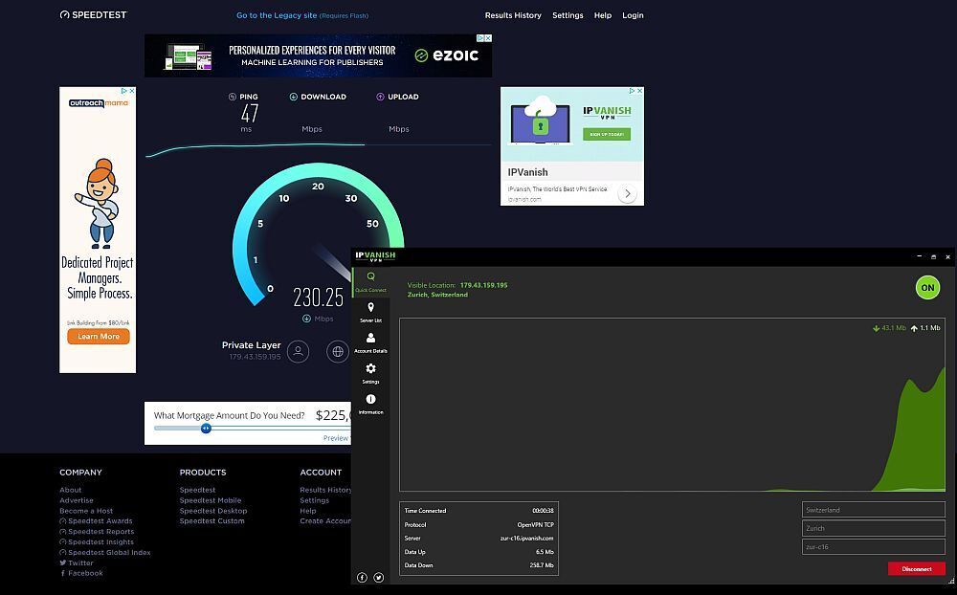Image resolution: width=957 pixels, height=595 pixels.
Task: Click the IPVanish Twitter icon
Action: [x=379, y=578]
